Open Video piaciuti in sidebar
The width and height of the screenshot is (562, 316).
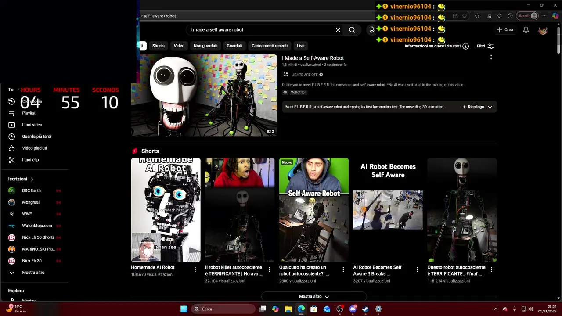34,148
